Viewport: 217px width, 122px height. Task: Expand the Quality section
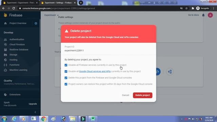point(19,82)
